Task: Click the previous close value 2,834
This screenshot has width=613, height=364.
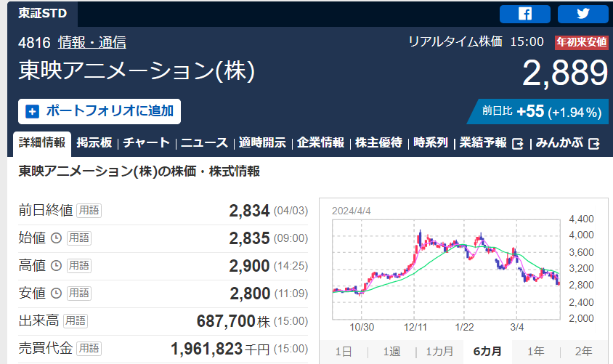Action: [x=249, y=211]
